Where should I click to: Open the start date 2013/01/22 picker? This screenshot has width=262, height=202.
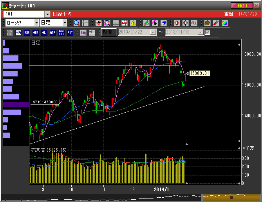pyautogui.click(x=153, y=32)
